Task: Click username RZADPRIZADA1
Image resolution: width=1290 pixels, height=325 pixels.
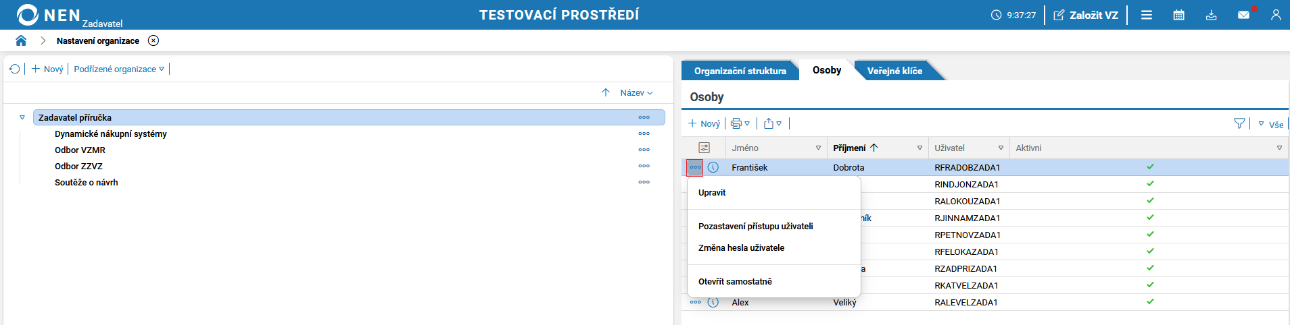Action: click(965, 268)
